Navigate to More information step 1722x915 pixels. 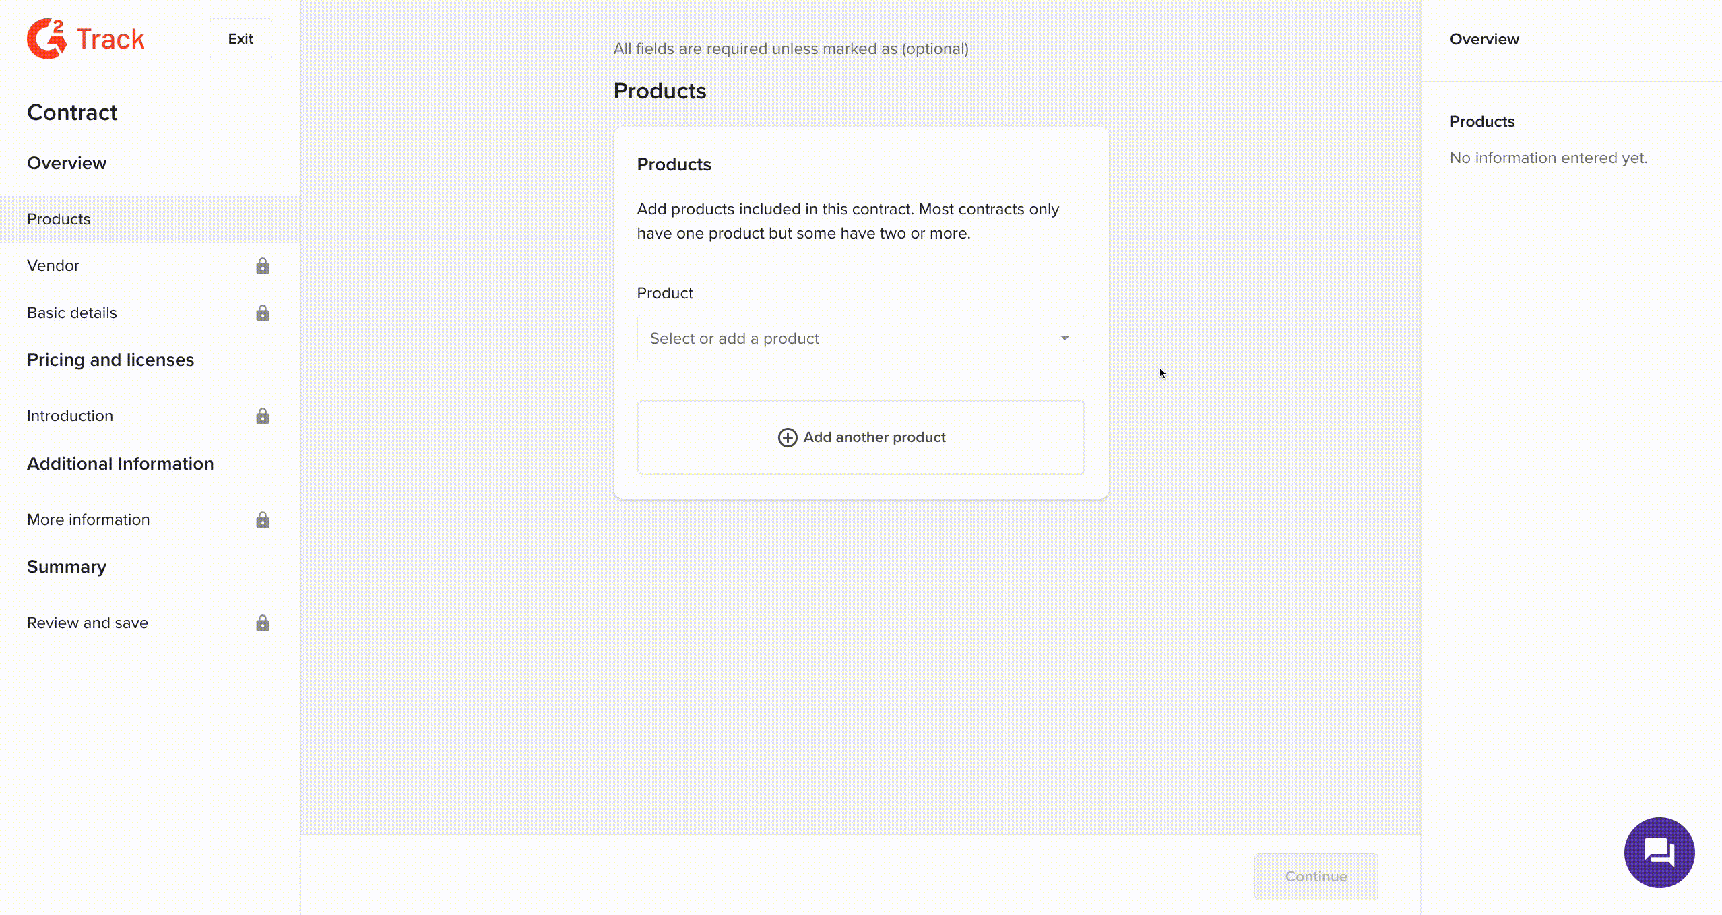(x=88, y=519)
